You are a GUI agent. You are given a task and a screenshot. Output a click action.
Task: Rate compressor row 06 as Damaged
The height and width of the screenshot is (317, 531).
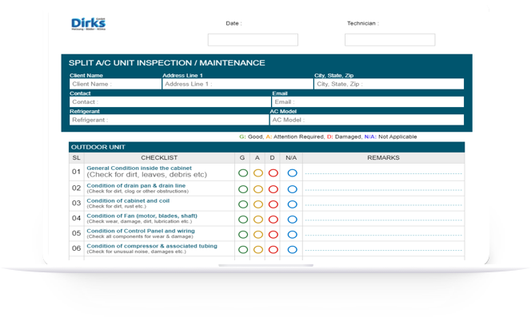point(273,250)
